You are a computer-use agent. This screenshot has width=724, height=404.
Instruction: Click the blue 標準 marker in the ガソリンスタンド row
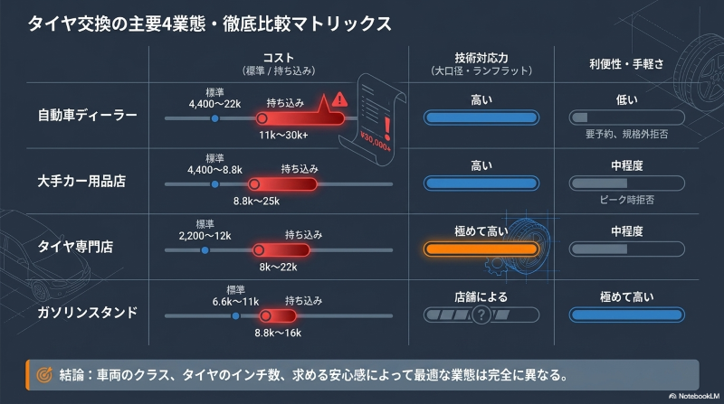pyautogui.click(x=236, y=315)
